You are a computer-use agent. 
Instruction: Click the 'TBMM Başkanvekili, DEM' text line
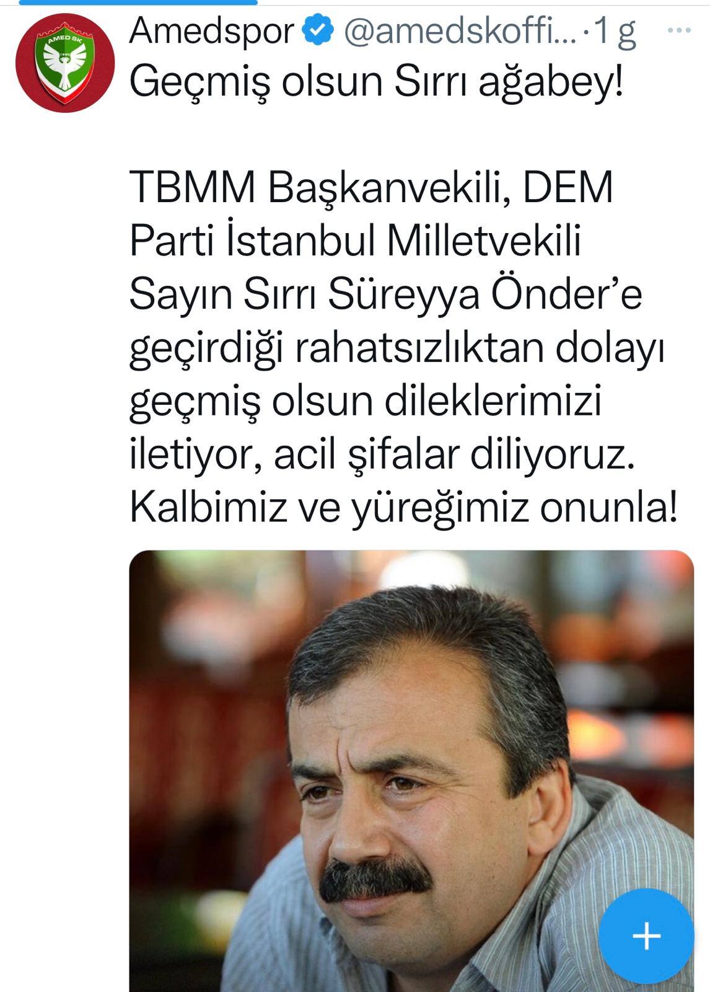click(372, 187)
